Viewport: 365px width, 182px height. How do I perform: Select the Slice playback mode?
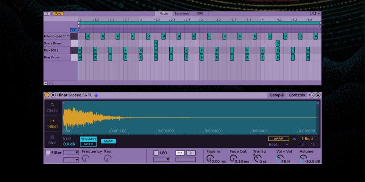coord(52,139)
